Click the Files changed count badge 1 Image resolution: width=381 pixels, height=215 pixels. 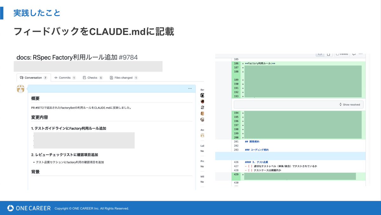(136, 77)
